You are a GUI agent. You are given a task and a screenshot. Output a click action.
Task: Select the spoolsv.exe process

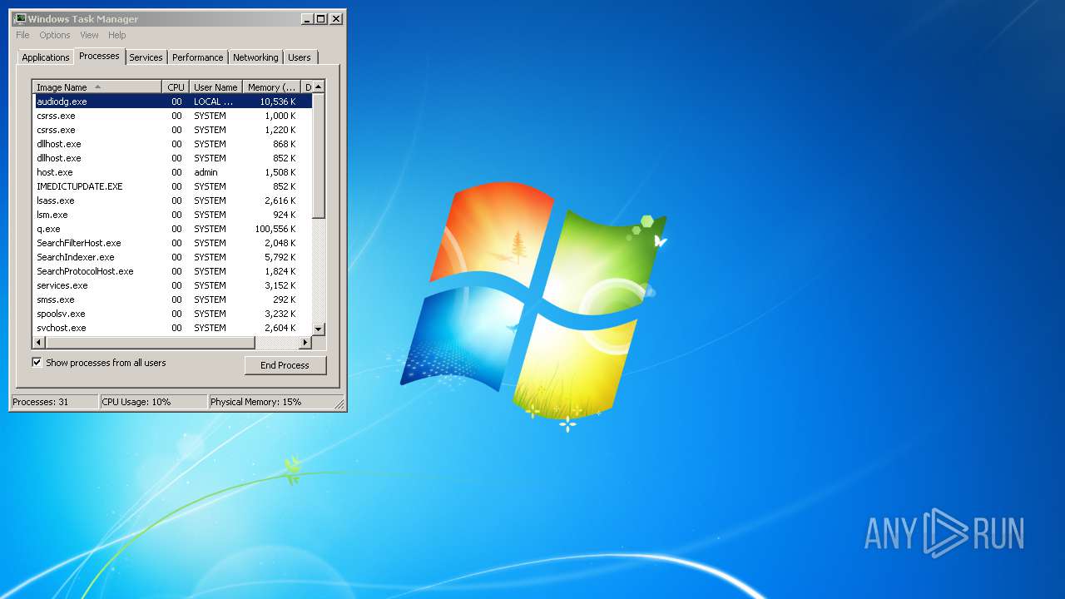[172, 314]
